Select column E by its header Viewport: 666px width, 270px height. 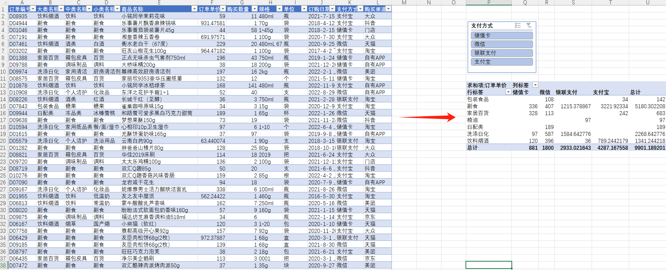click(x=159, y=3)
